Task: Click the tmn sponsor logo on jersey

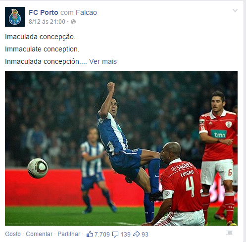Action: point(219,134)
